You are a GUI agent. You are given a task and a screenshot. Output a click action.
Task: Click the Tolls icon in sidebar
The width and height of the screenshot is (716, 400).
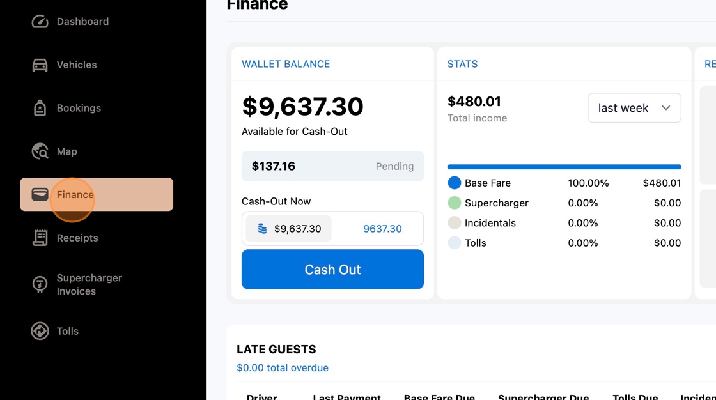(x=40, y=331)
